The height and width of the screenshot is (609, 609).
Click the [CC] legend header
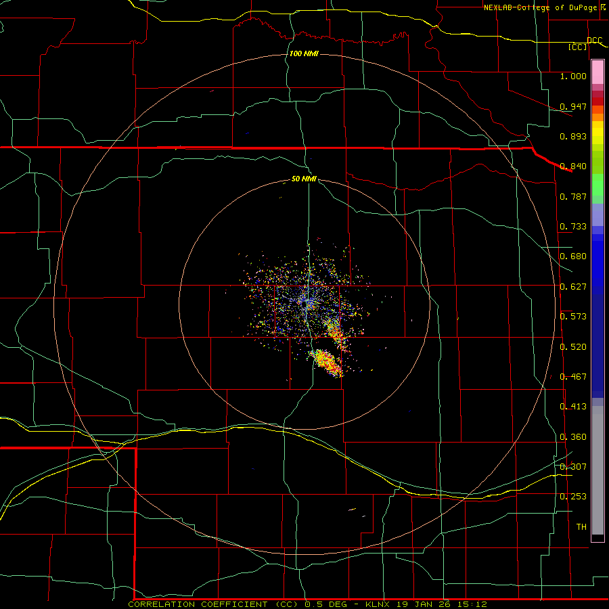pyautogui.click(x=577, y=47)
